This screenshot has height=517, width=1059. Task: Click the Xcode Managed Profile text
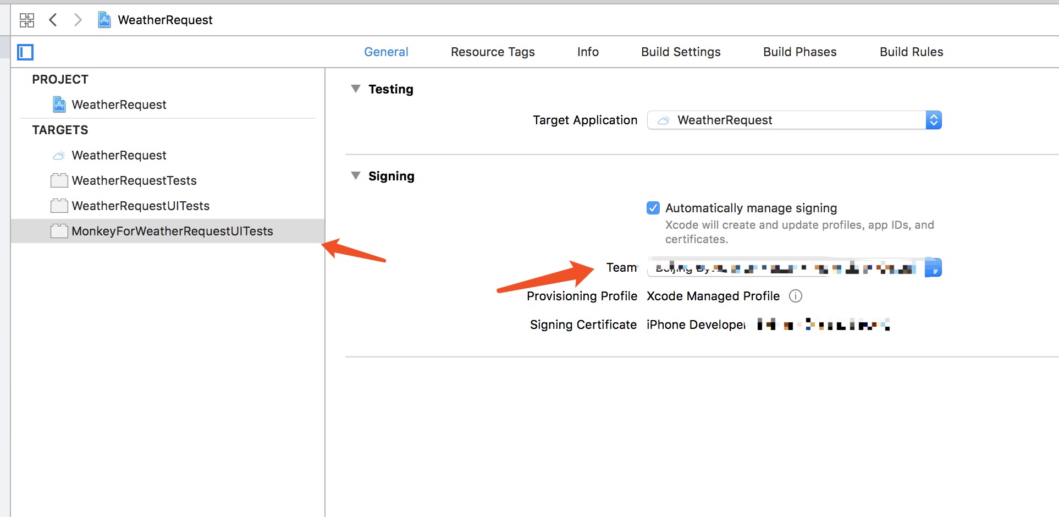pos(713,296)
